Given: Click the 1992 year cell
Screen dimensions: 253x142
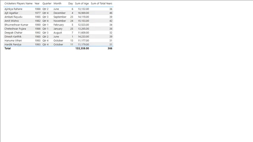Looking at the screenshot, I should point(38,33).
